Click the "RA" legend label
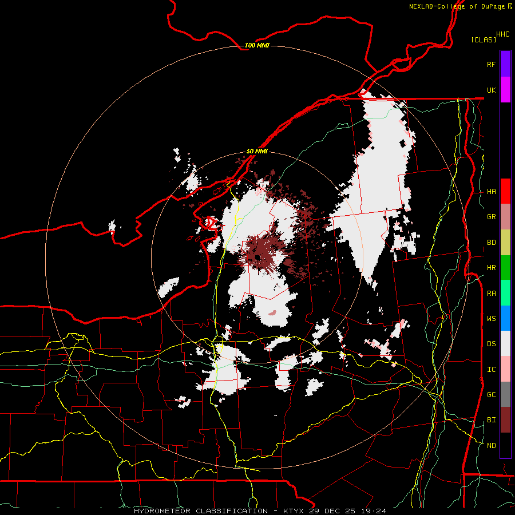 [x=491, y=294]
